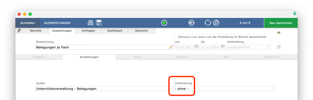Image resolution: width=313 pixels, height=100 pixels.
Task: Open the Dashboard tab
Action: tap(115, 31)
